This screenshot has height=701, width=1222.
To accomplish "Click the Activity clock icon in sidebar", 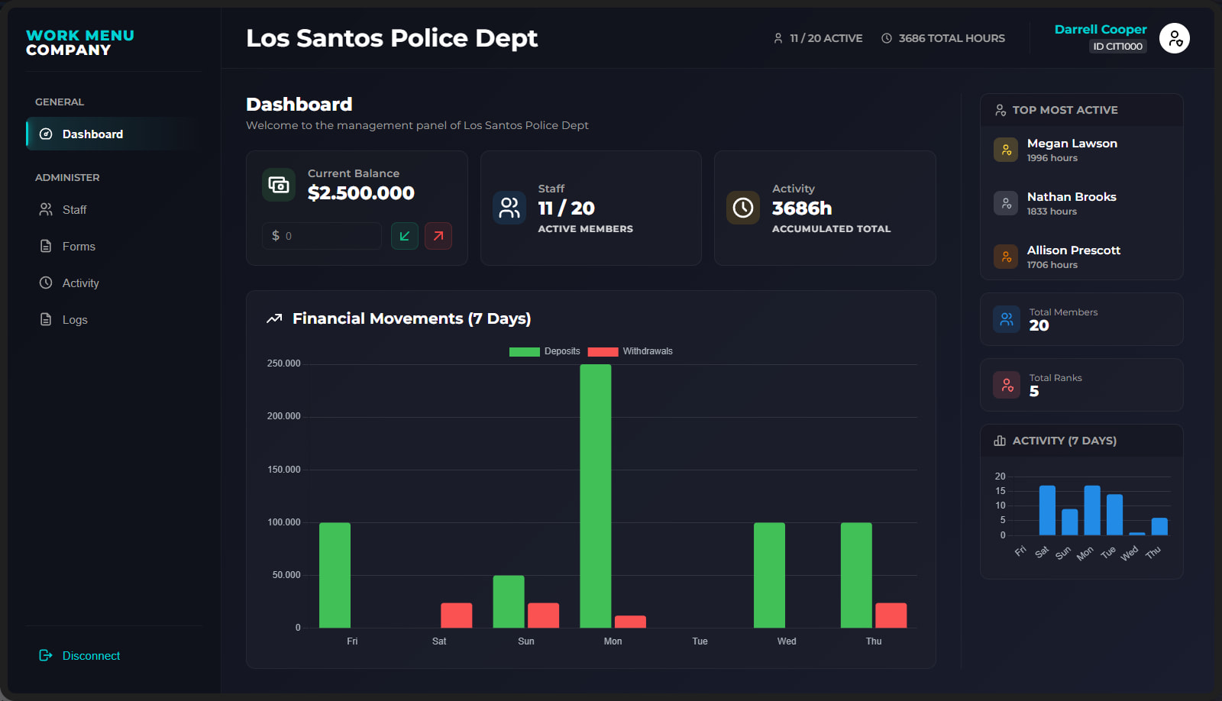I will tap(46, 283).
